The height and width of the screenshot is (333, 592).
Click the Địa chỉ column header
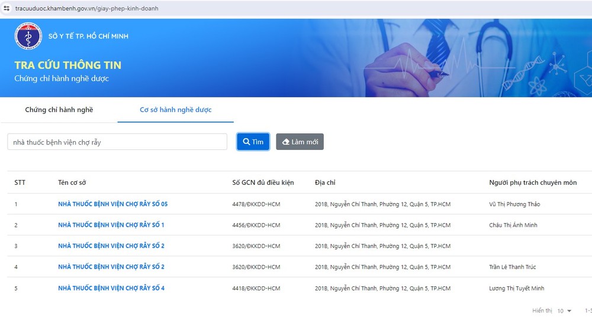click(x=325, y=182)
